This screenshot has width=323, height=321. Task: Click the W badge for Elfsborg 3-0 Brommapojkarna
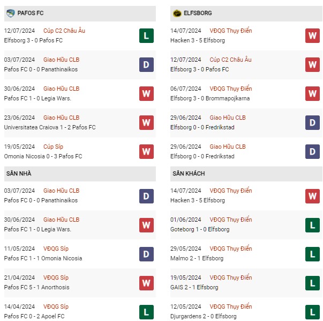click(x=312, y=93)
